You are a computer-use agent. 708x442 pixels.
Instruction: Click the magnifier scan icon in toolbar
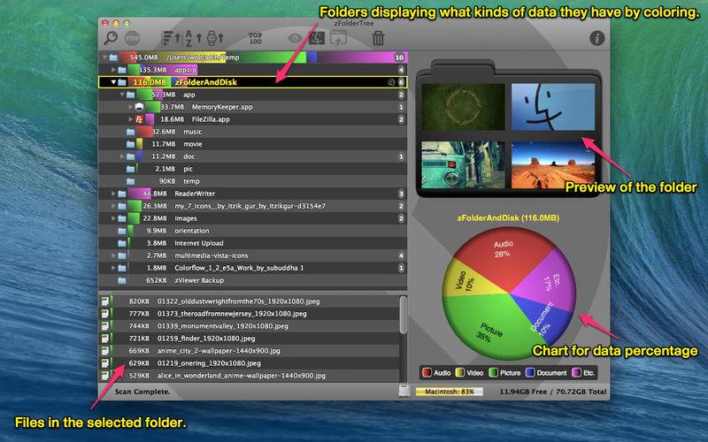click(111, 38)
